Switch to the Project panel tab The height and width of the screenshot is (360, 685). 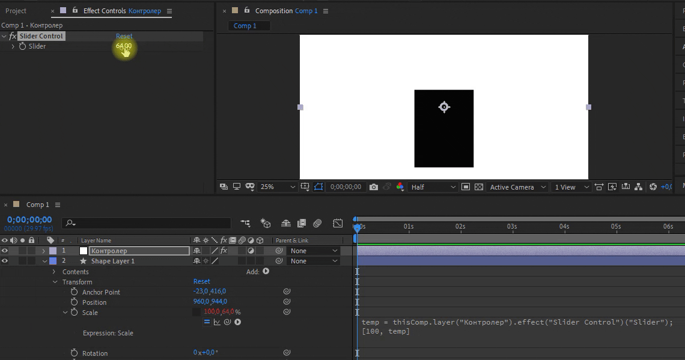[x=16, y=11]
